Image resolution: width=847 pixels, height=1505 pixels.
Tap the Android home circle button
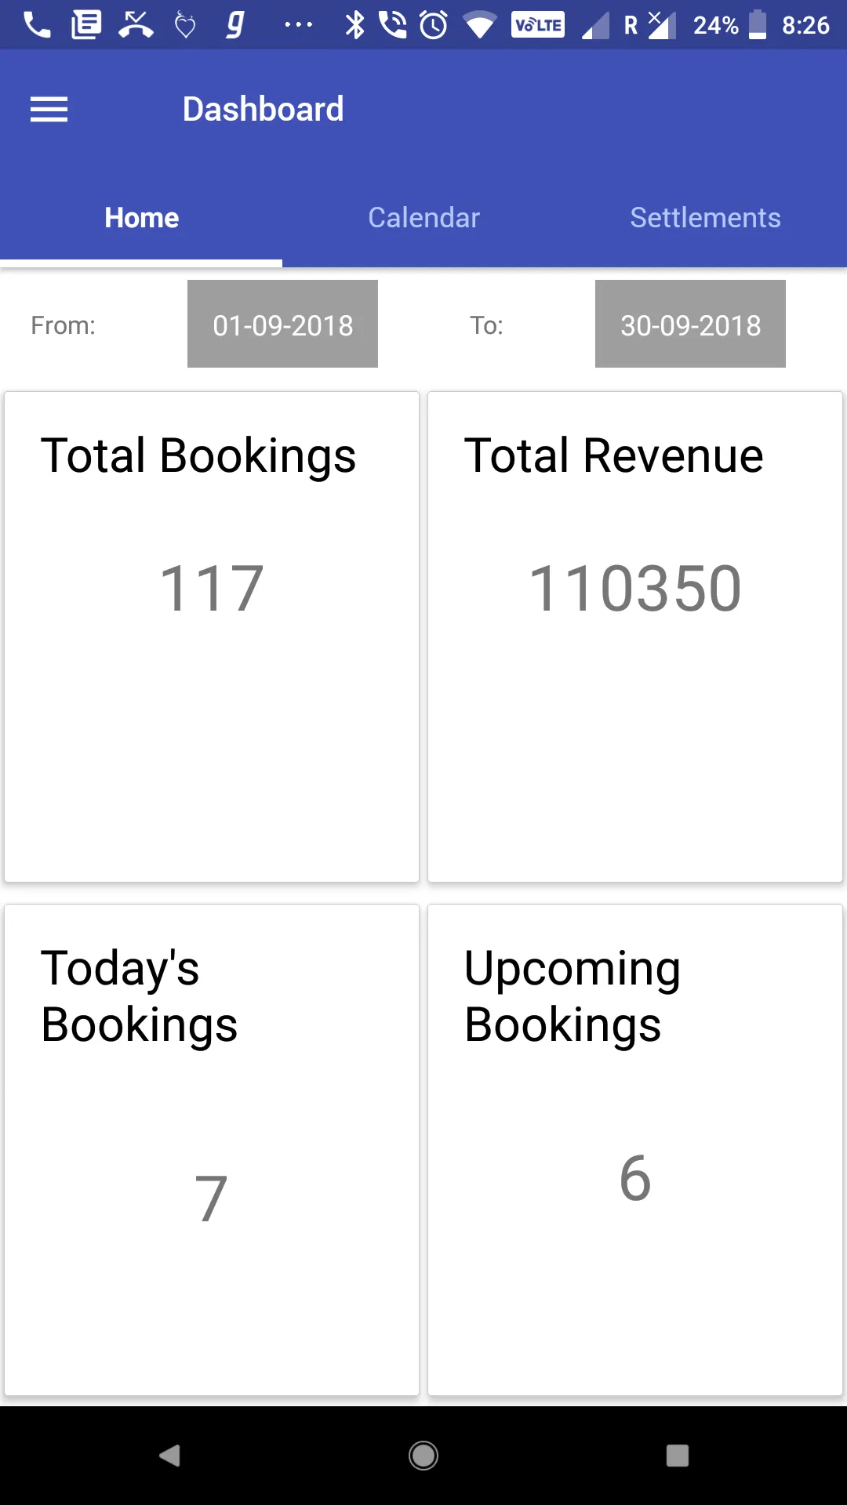[x=423, y=1456]
